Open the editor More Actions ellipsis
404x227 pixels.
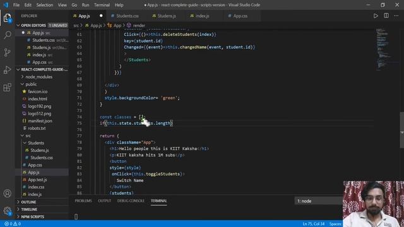click(x=396, y=16)
